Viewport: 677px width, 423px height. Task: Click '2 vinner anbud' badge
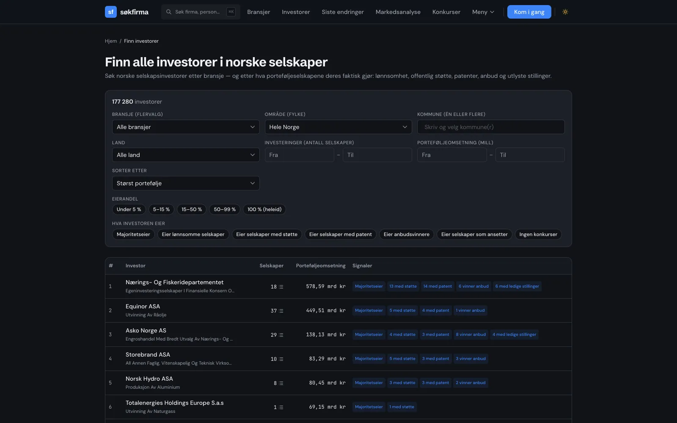(x=471, y=383)
